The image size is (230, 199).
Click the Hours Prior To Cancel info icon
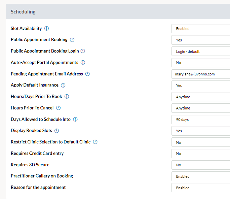pyautogui.click(x=59, y=108)
